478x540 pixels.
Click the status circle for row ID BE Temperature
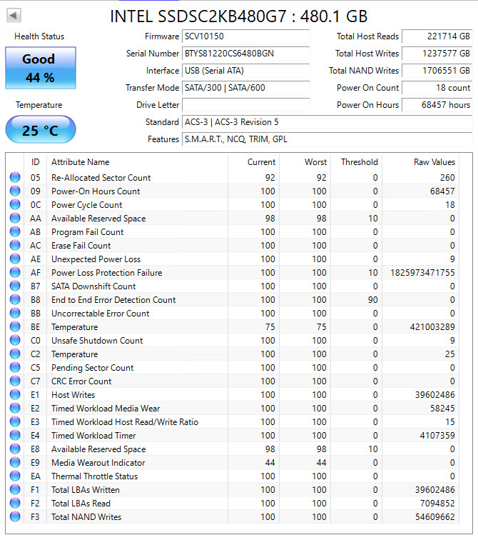click(15, 326)
